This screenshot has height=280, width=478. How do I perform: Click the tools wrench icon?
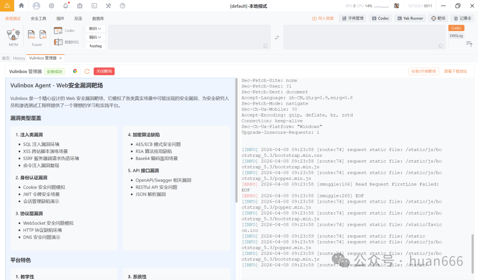point(108,6)
